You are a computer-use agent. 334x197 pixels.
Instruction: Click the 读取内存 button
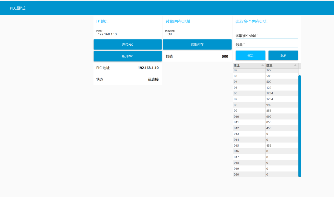pos(197,45)
